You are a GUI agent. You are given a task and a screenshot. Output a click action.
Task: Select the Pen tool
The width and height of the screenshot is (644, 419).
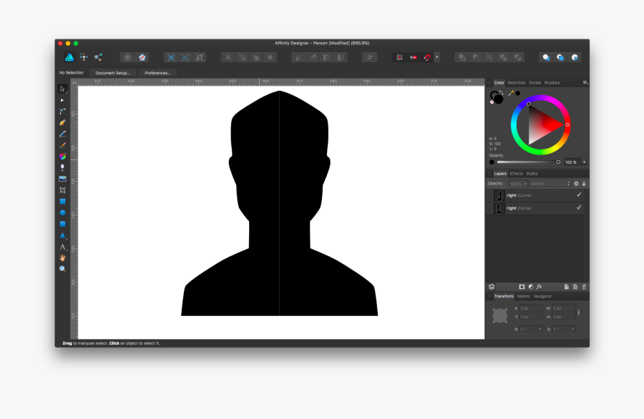pos(62,122)
